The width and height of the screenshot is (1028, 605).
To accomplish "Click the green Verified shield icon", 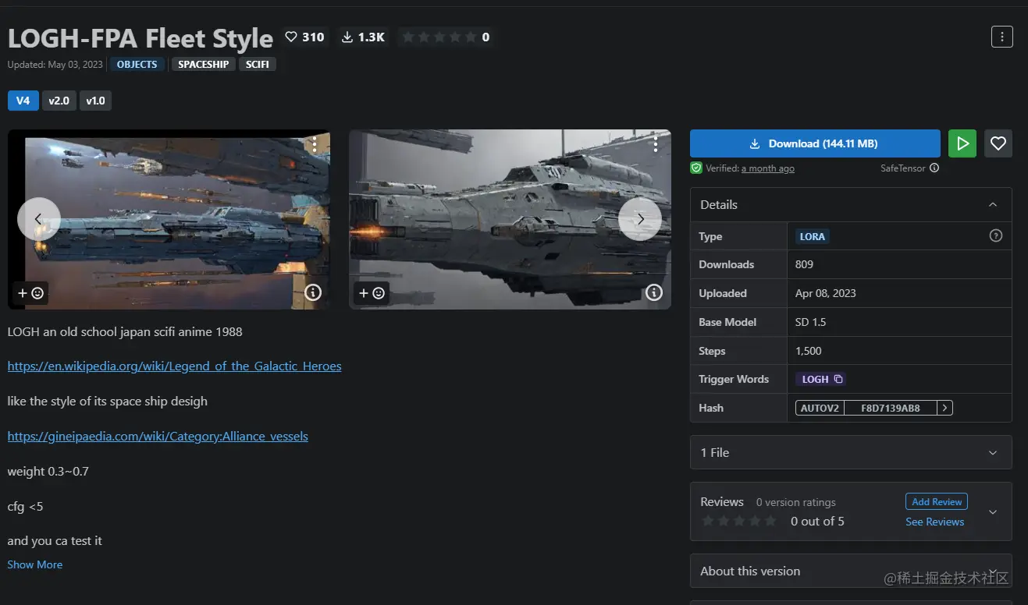I will pos(696,168).
